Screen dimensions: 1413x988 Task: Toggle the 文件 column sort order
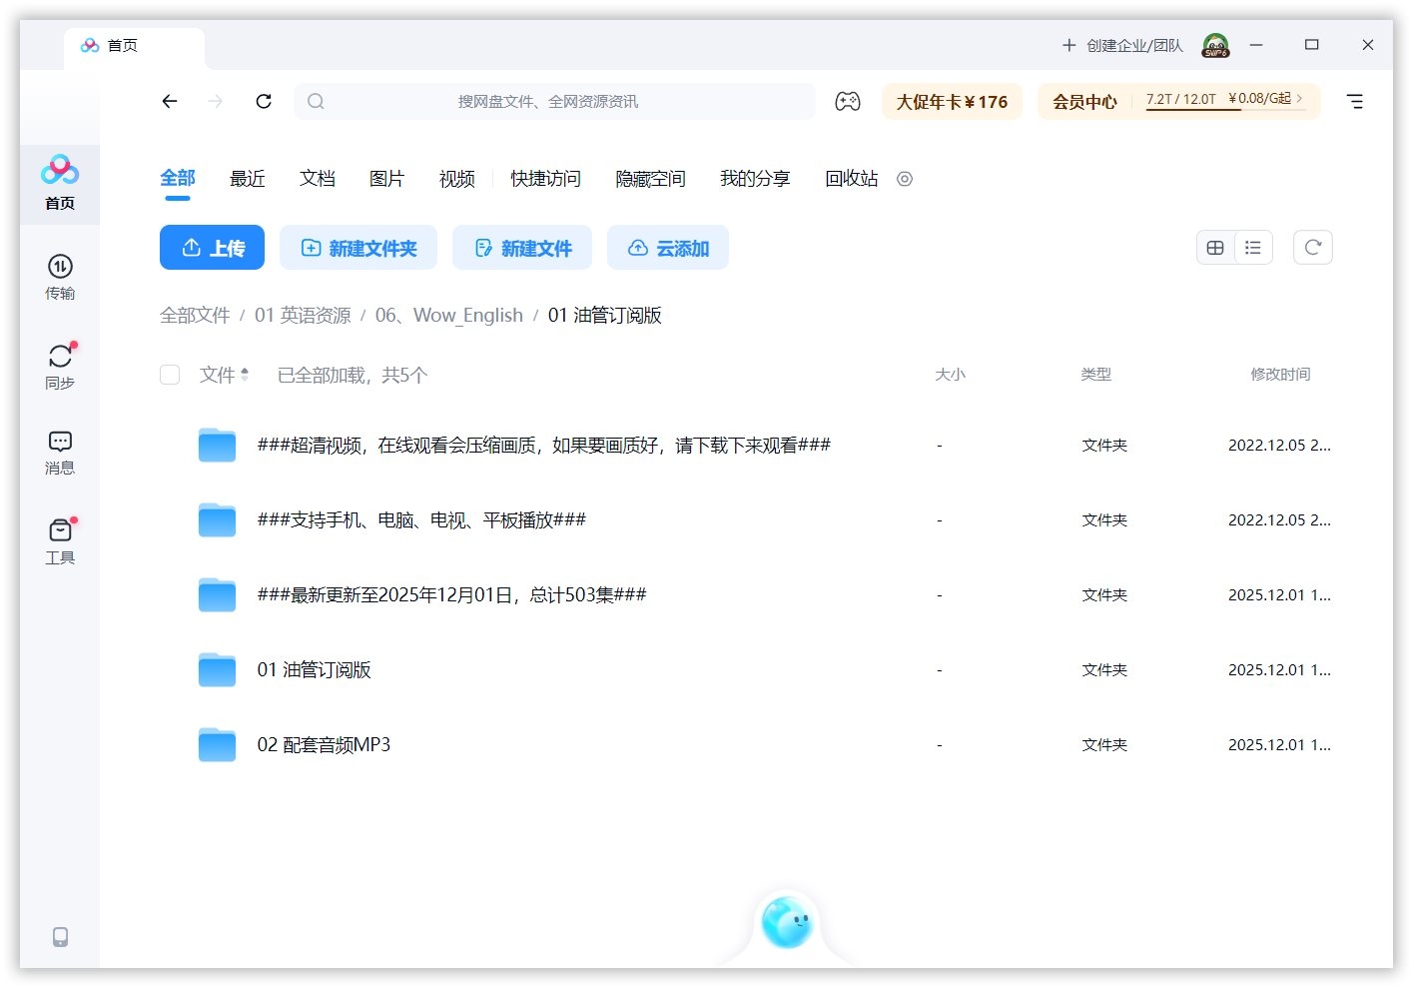pos(223,375)
